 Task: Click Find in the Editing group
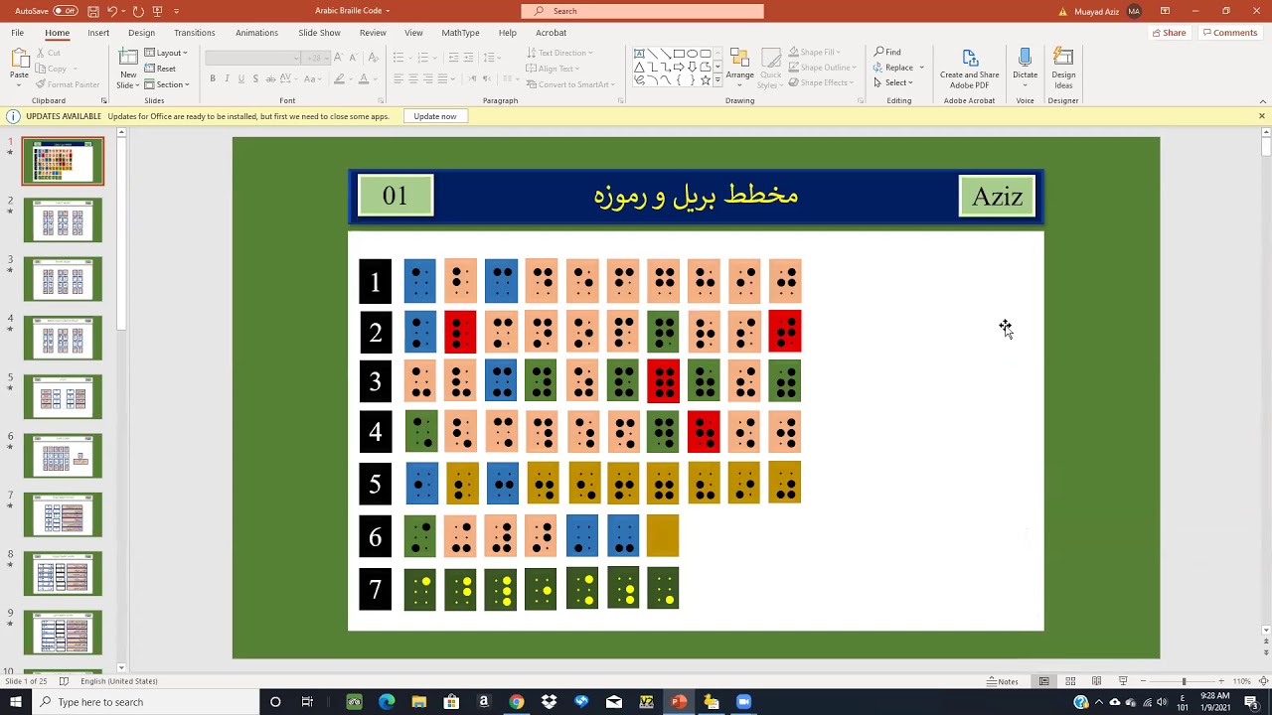[x=887, y=52]
